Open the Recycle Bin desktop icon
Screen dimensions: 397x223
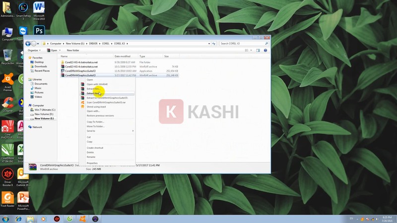tap(7, 56)
